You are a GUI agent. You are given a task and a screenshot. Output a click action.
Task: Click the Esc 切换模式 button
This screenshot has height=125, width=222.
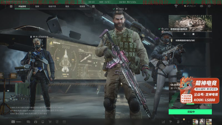(16, 122)
